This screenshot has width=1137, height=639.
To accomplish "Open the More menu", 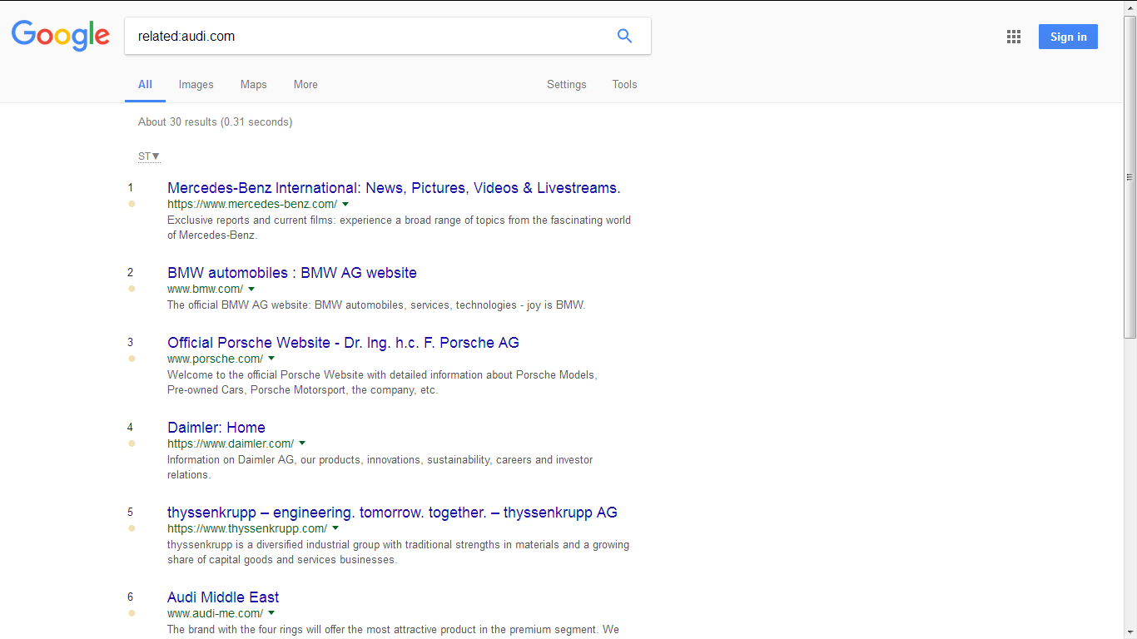I will [305, 84].
